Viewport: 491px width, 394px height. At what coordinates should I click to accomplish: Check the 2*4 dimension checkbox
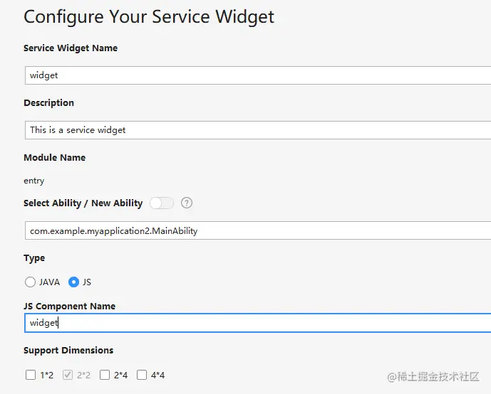105,375
